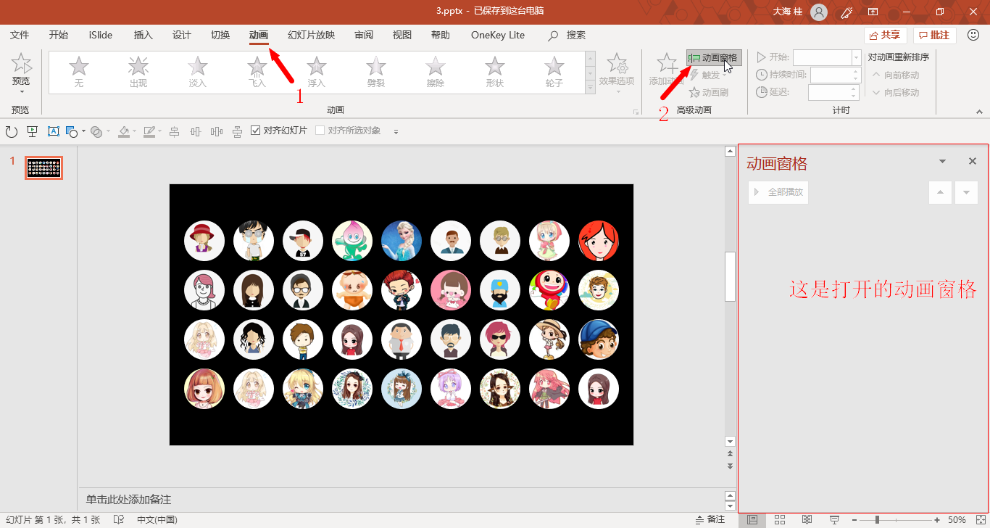Click 向前移动 (Move Earlier)
This screenshot has width=990, height=528.
[x=896, y=75]
